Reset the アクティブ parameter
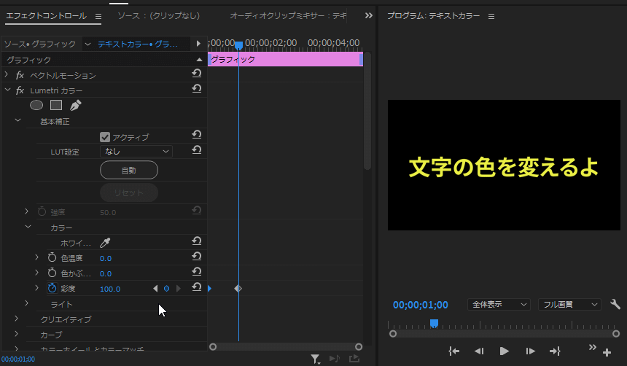 click(x=196, y=135)
